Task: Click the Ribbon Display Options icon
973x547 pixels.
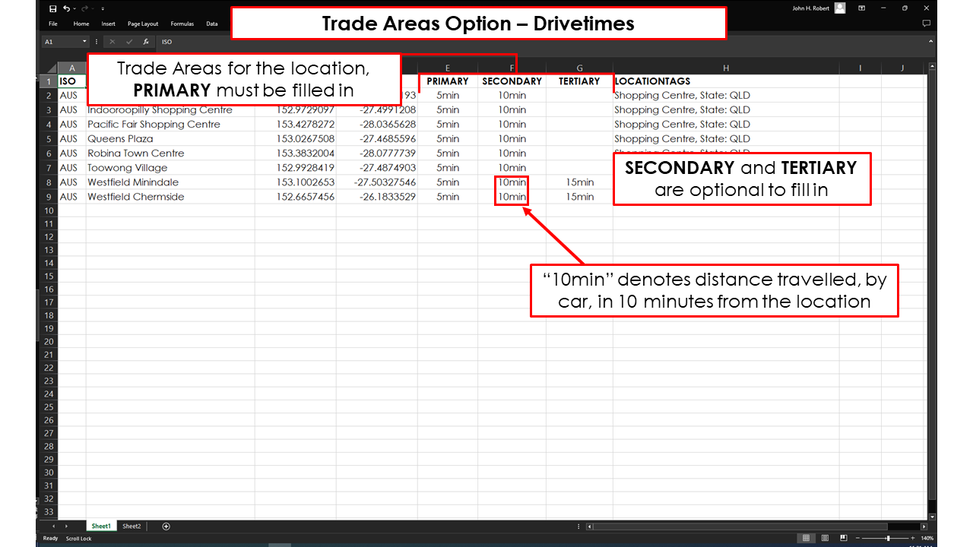Action: pos(861,8)
